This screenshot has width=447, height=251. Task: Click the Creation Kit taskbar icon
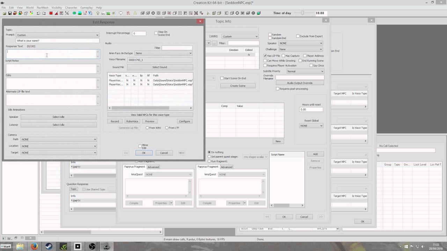pyautogui.click(x=107, y=246)
